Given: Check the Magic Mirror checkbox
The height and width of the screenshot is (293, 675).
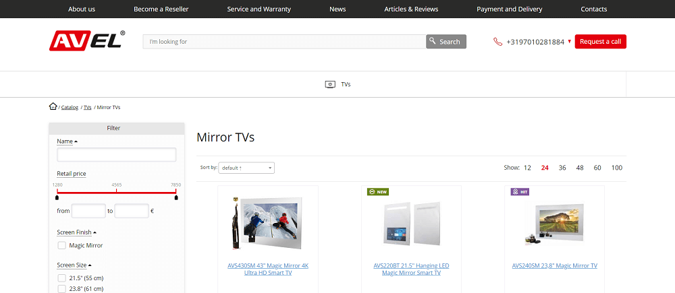Looking at the screenshot, I should pos(61,245).
